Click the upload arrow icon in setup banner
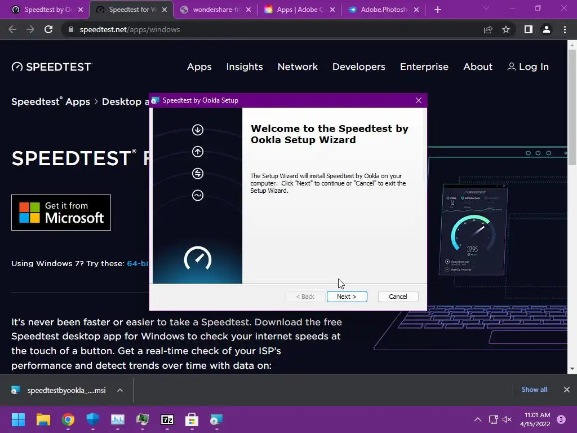 [x=198, y=151]
